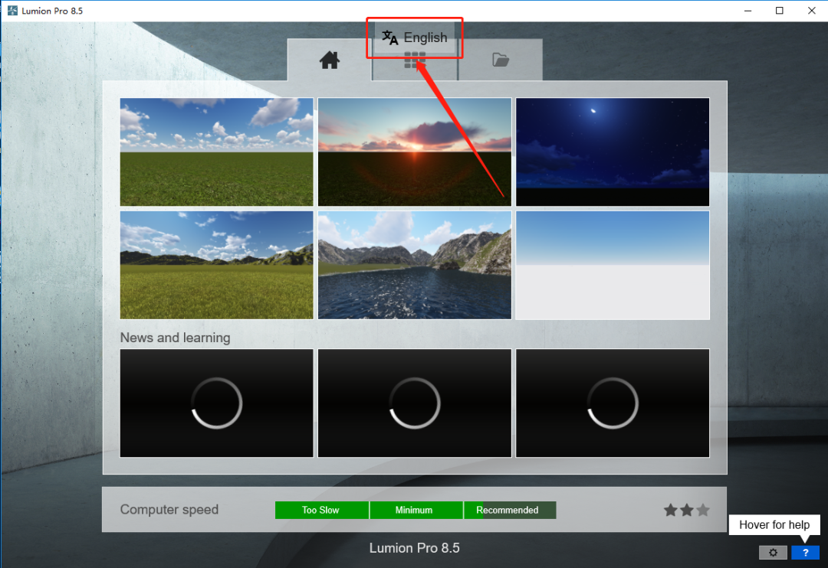The image size is (828, 568).
Task: Click the language translate icon
Action: (x=389, y=38)
